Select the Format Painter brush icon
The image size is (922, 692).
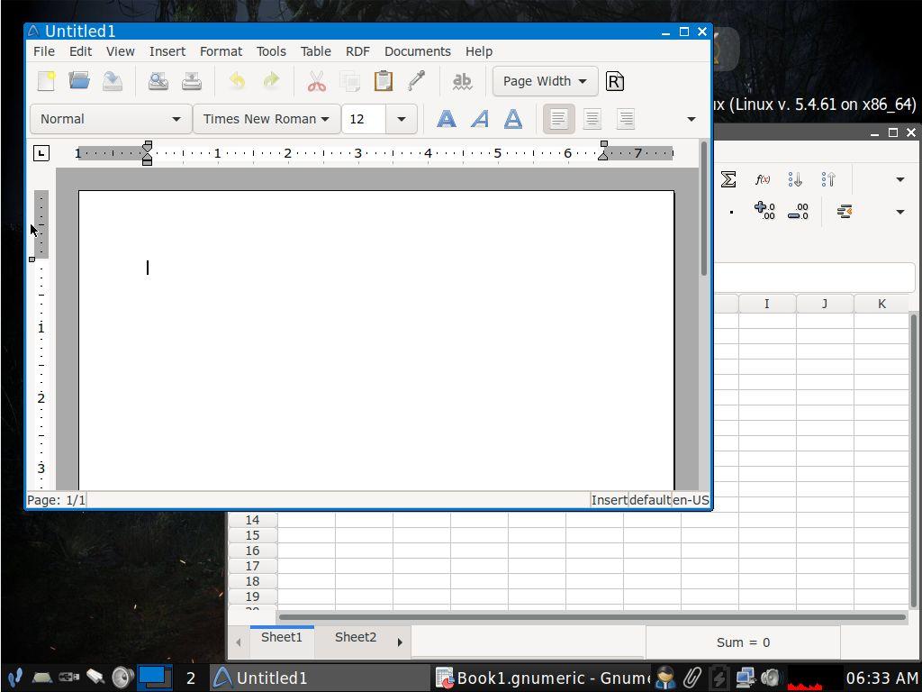(x=416, y=81)
